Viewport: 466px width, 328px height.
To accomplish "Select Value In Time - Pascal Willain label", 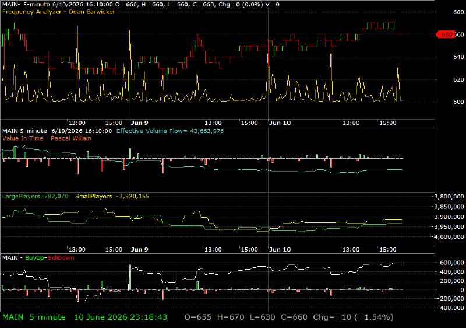I will [47, 138].
